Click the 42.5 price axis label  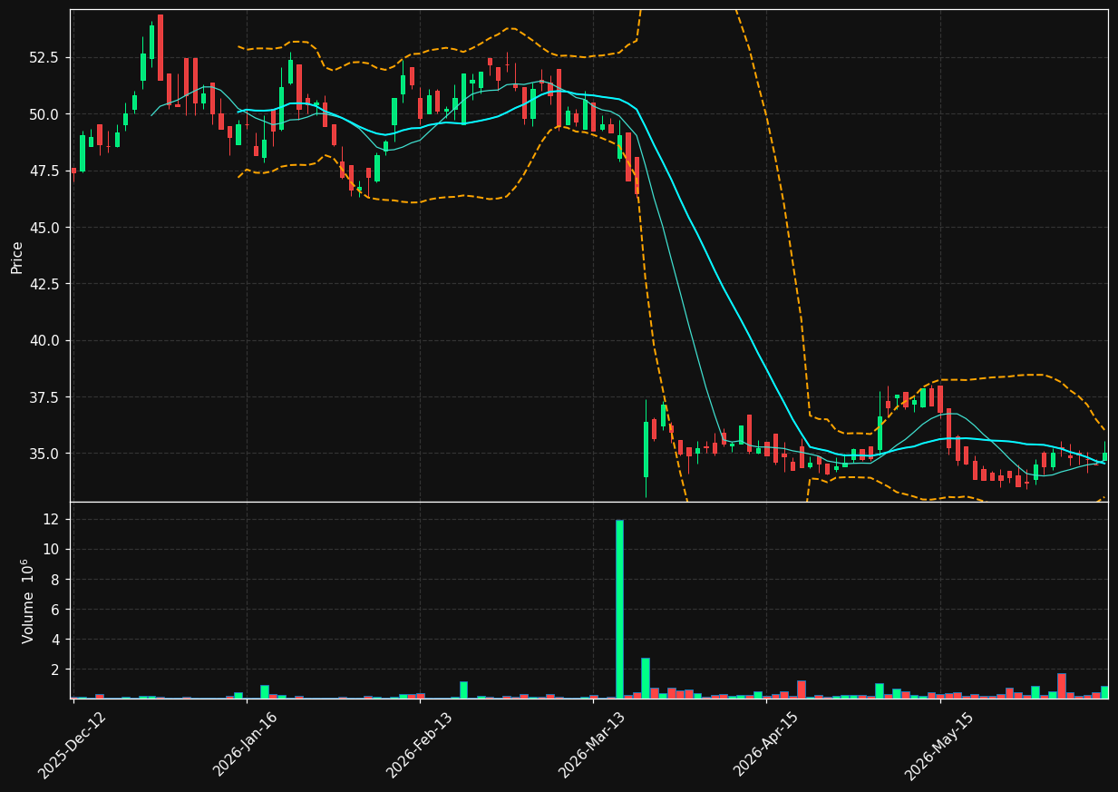point(44,284)
